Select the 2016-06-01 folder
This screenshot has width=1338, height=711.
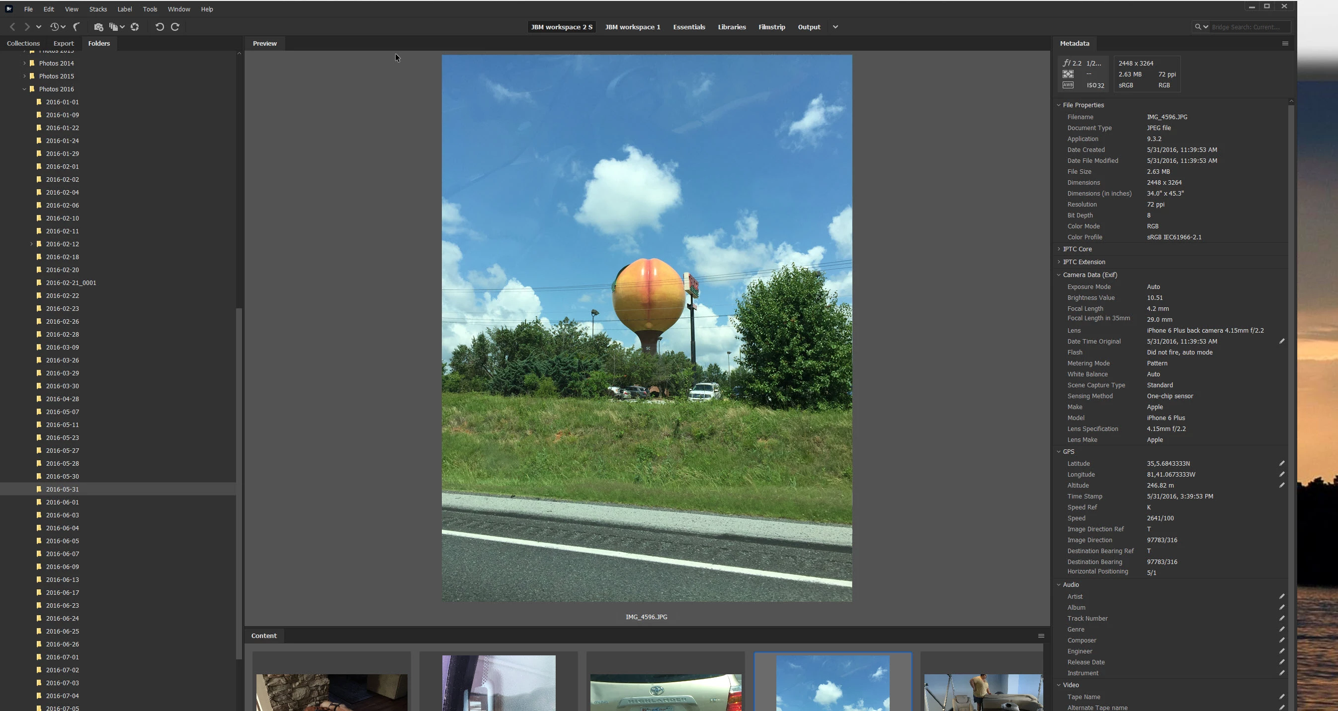[62, 502]
